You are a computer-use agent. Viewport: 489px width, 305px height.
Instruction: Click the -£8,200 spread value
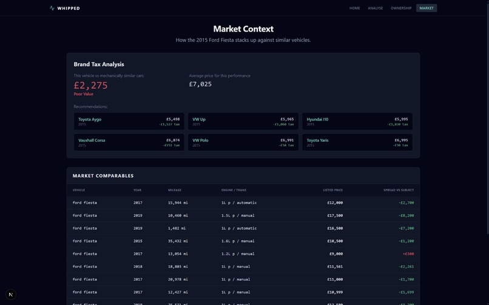[x=406, y=216]
